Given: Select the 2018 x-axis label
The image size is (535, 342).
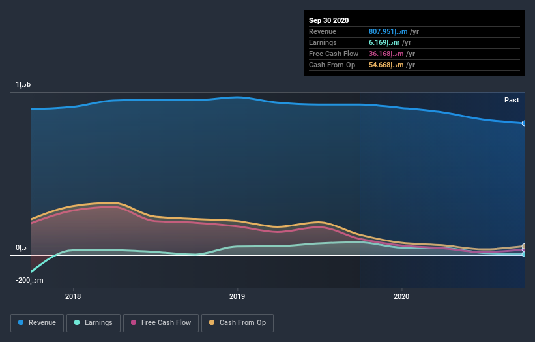Looking at the screenshot, I should pyautogui.click(x=73, y=296).
